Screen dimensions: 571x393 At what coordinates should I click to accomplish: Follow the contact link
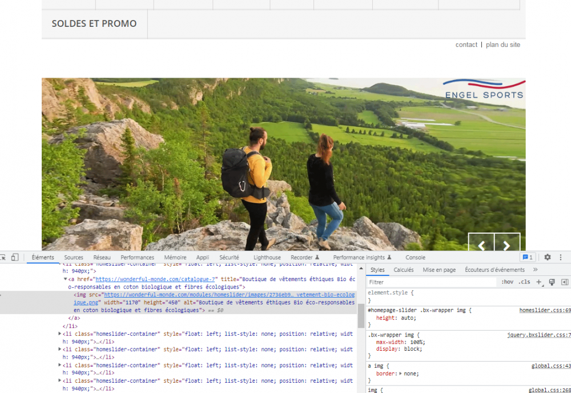tap(466, 45)
